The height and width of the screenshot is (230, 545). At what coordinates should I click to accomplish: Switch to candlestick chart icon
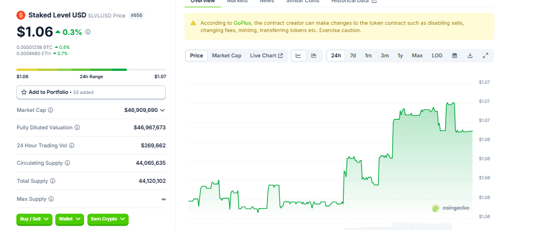click(x=314, y=56)
